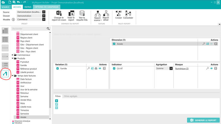This screenshot has height=124, width=221.
Task: Click the magnifier search icon above field tree
Action: pyautogui.click(x=48, y=29)
